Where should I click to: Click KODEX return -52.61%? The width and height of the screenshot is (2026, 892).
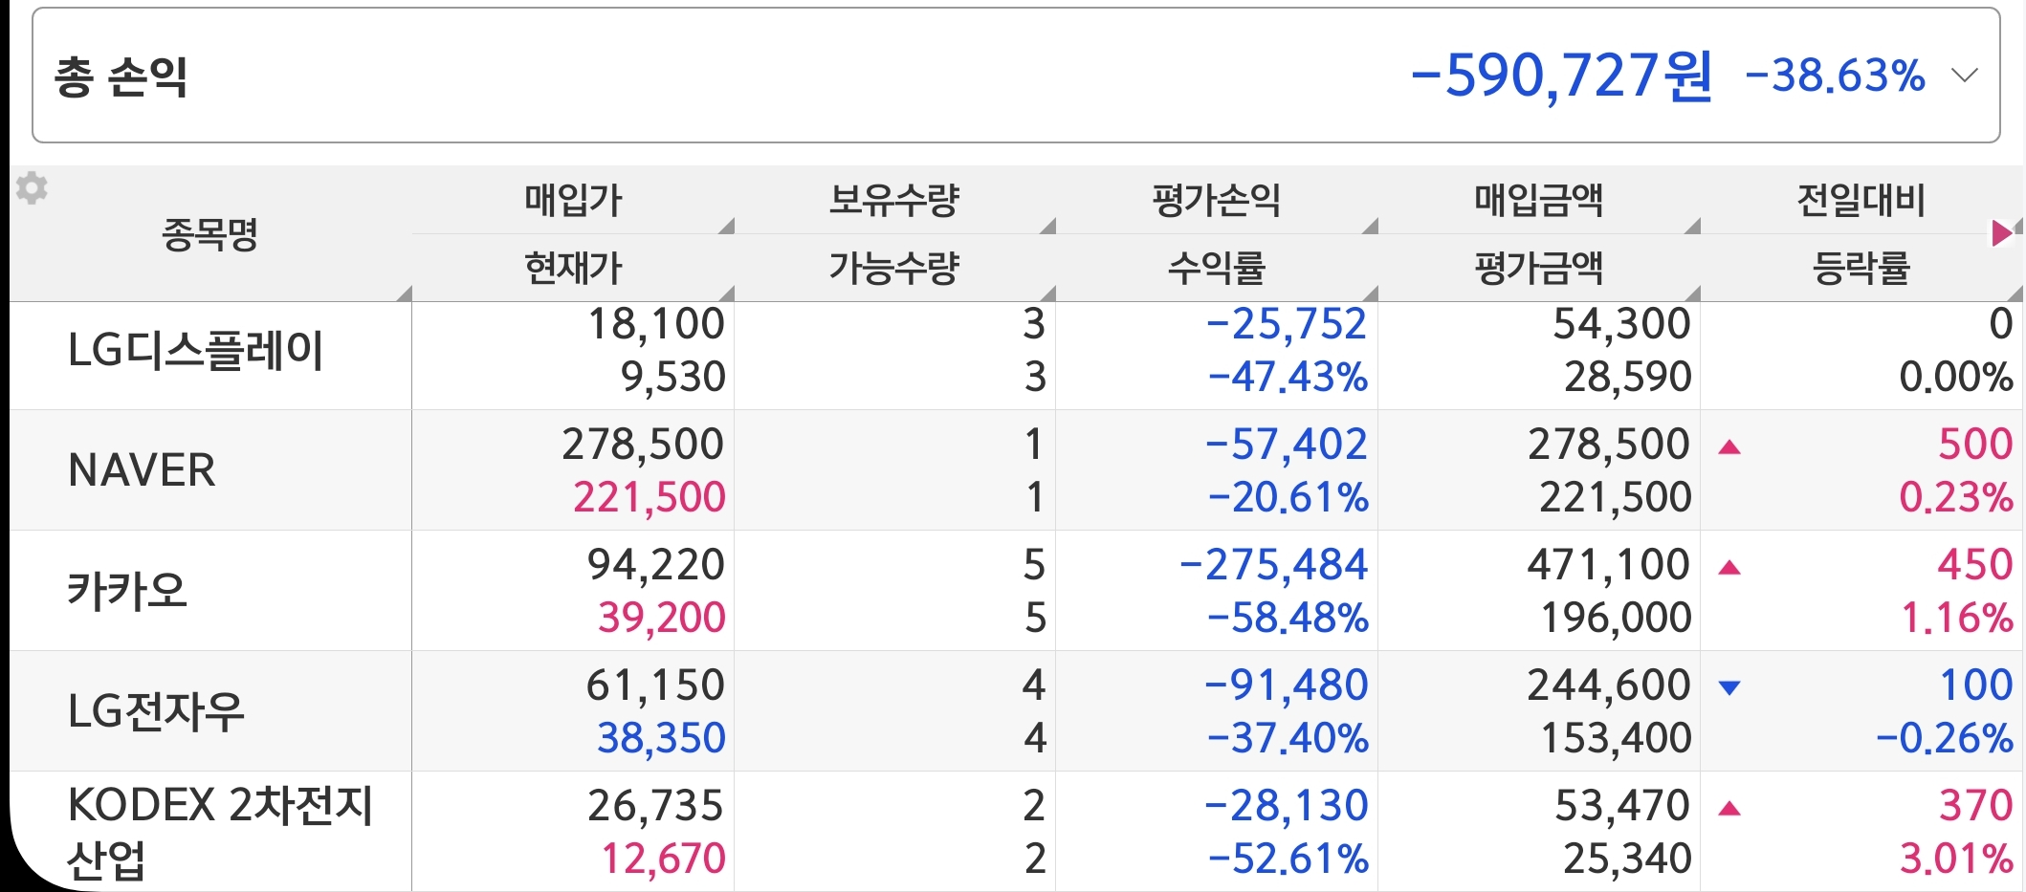(1288, 859)
